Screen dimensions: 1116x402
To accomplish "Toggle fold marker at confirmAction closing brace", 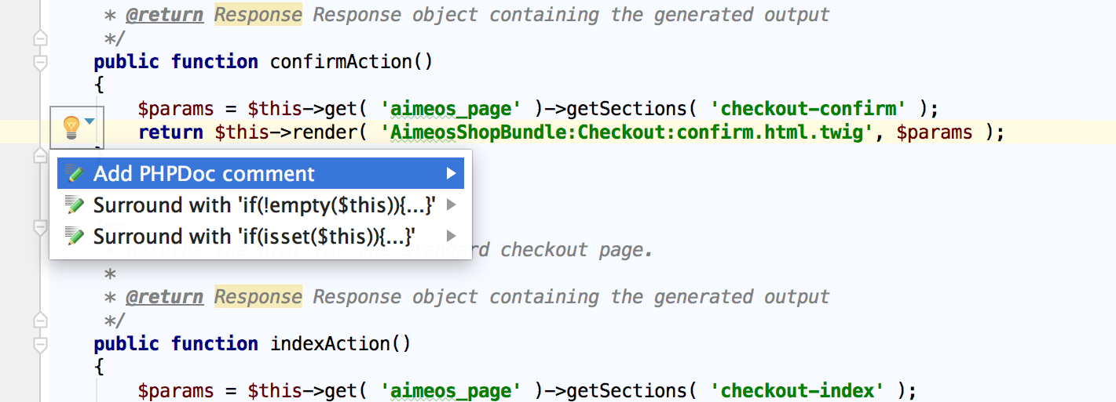I will pyautogui.click(x=40, y=156).
